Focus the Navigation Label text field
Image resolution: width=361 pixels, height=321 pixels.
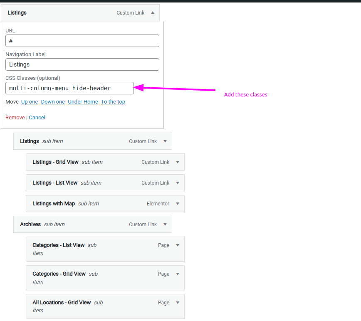82,64
